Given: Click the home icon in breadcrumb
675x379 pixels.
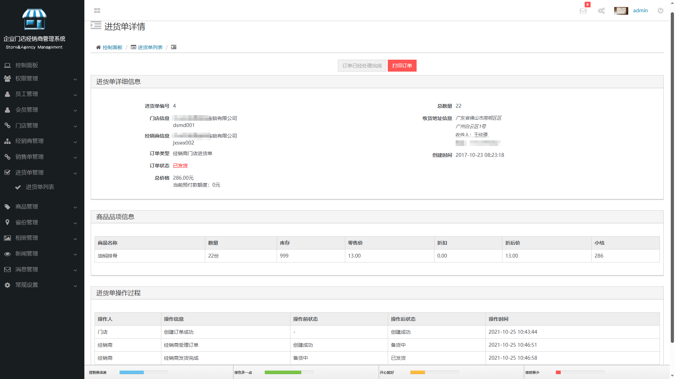Looking at the screenshot, I should (x=98, y=47).
